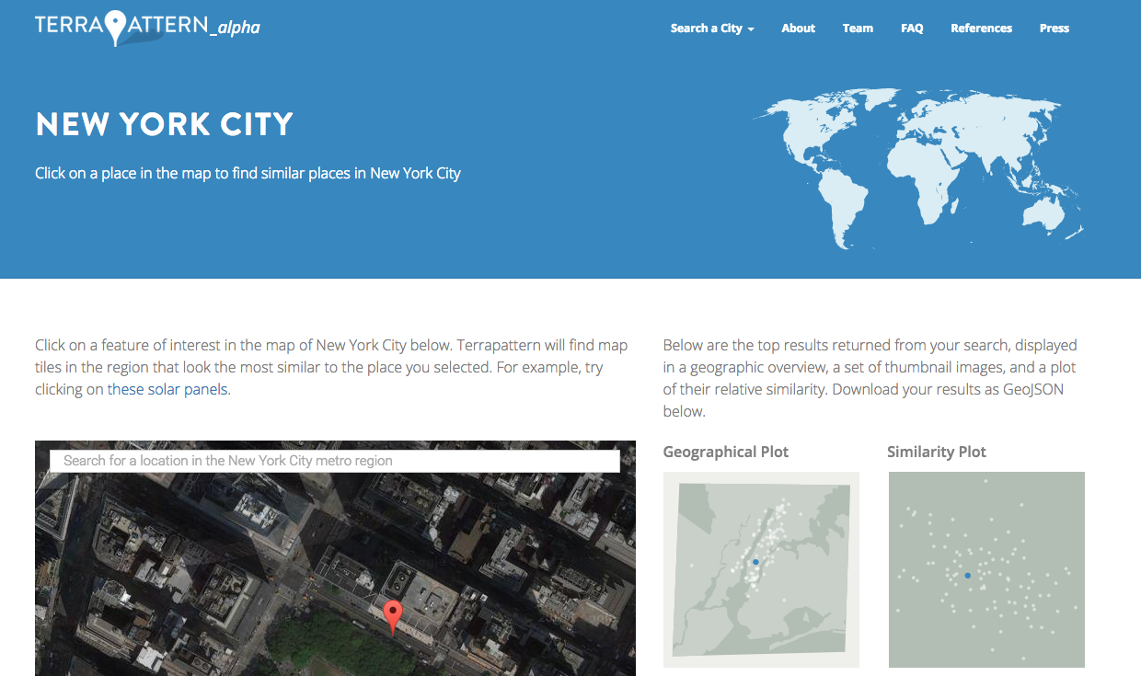
Task: Follow the 'these solar panels' link
Action: click(x=168, y=389)
